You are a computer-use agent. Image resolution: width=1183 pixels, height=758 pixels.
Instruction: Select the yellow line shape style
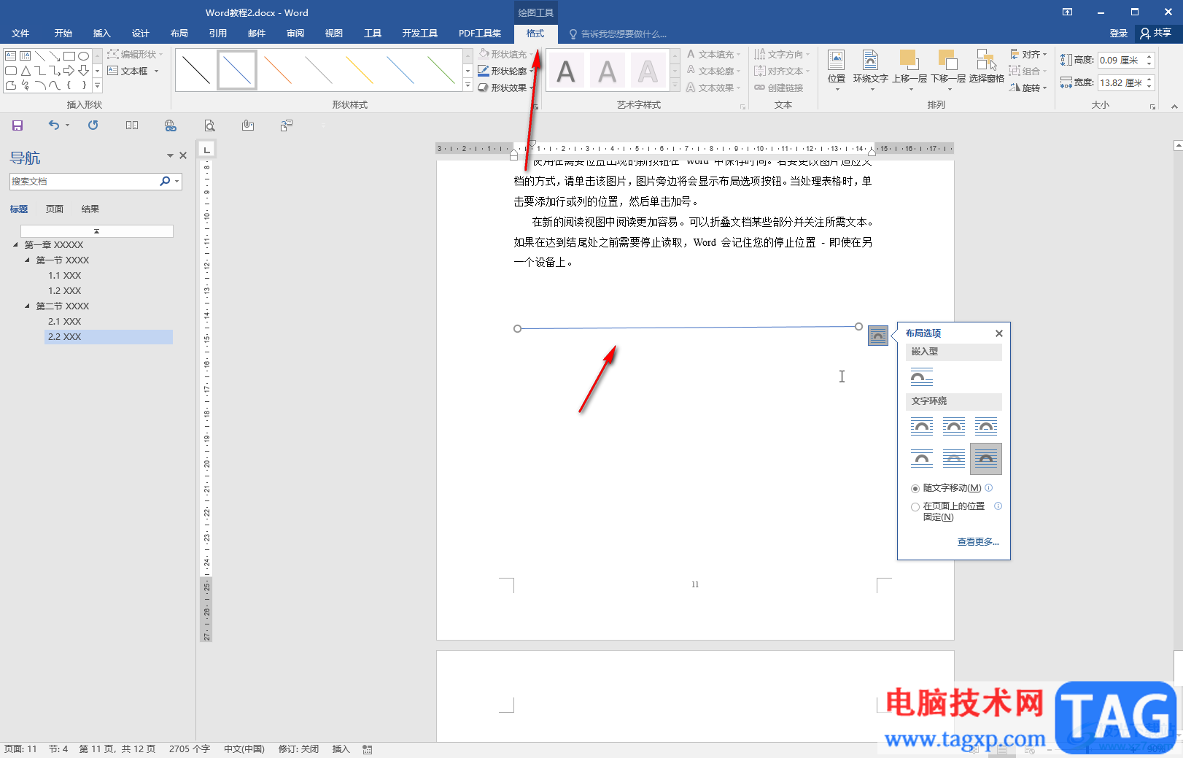point(360,70)
